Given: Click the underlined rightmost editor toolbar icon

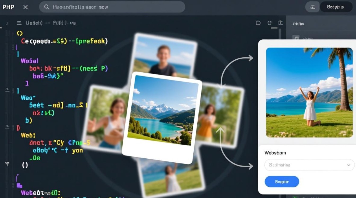Looking at the screenshot, I should click(280, 23).
